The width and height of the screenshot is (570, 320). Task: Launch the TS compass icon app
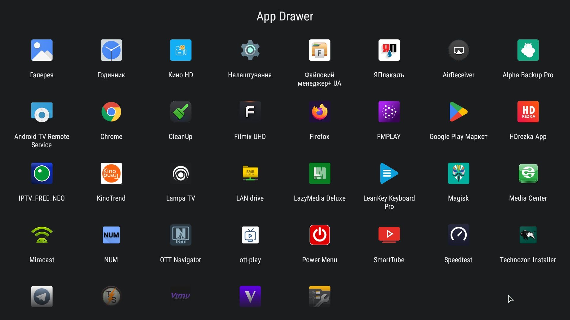(111, 297)
